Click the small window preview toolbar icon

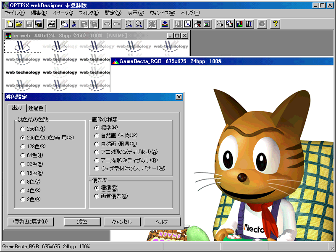pos(207,24)
